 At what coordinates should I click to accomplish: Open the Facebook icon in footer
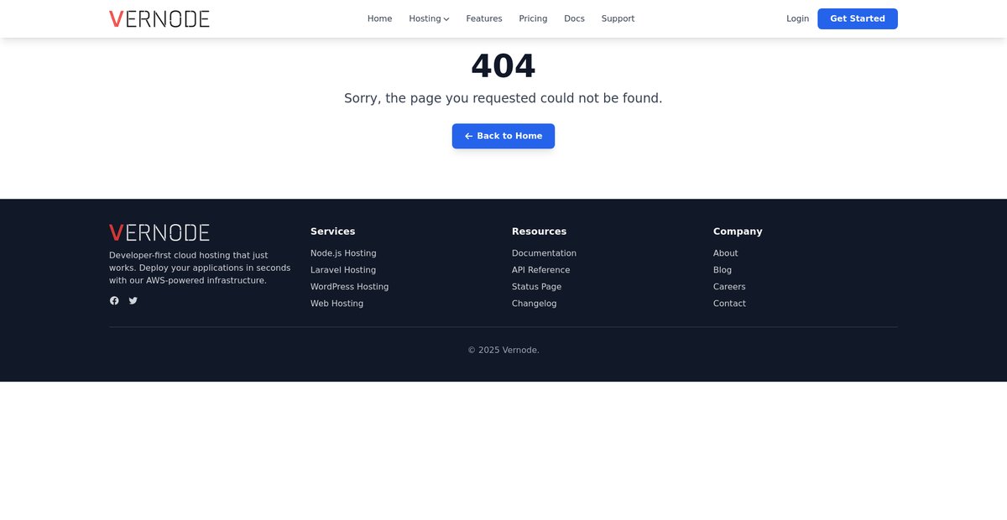114,300
